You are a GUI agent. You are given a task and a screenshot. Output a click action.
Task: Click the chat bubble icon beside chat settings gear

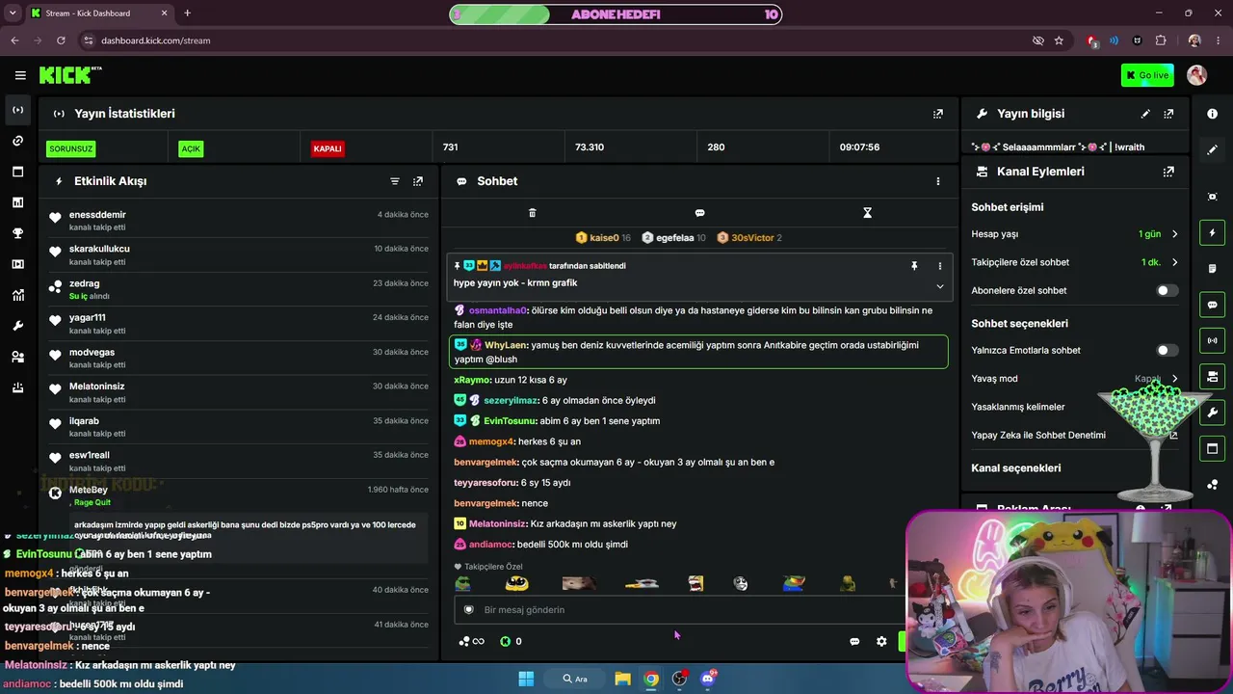(854, 641)
